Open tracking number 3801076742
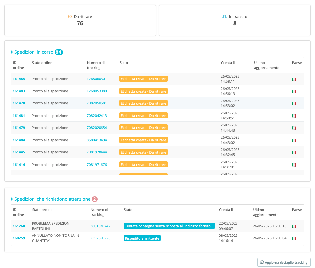315x268 pixels. pos(100,226)
